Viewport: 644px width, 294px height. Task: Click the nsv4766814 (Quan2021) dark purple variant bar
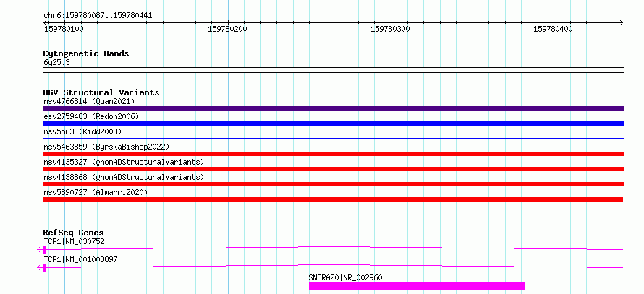pyautogui.click(x=333, y=108)
